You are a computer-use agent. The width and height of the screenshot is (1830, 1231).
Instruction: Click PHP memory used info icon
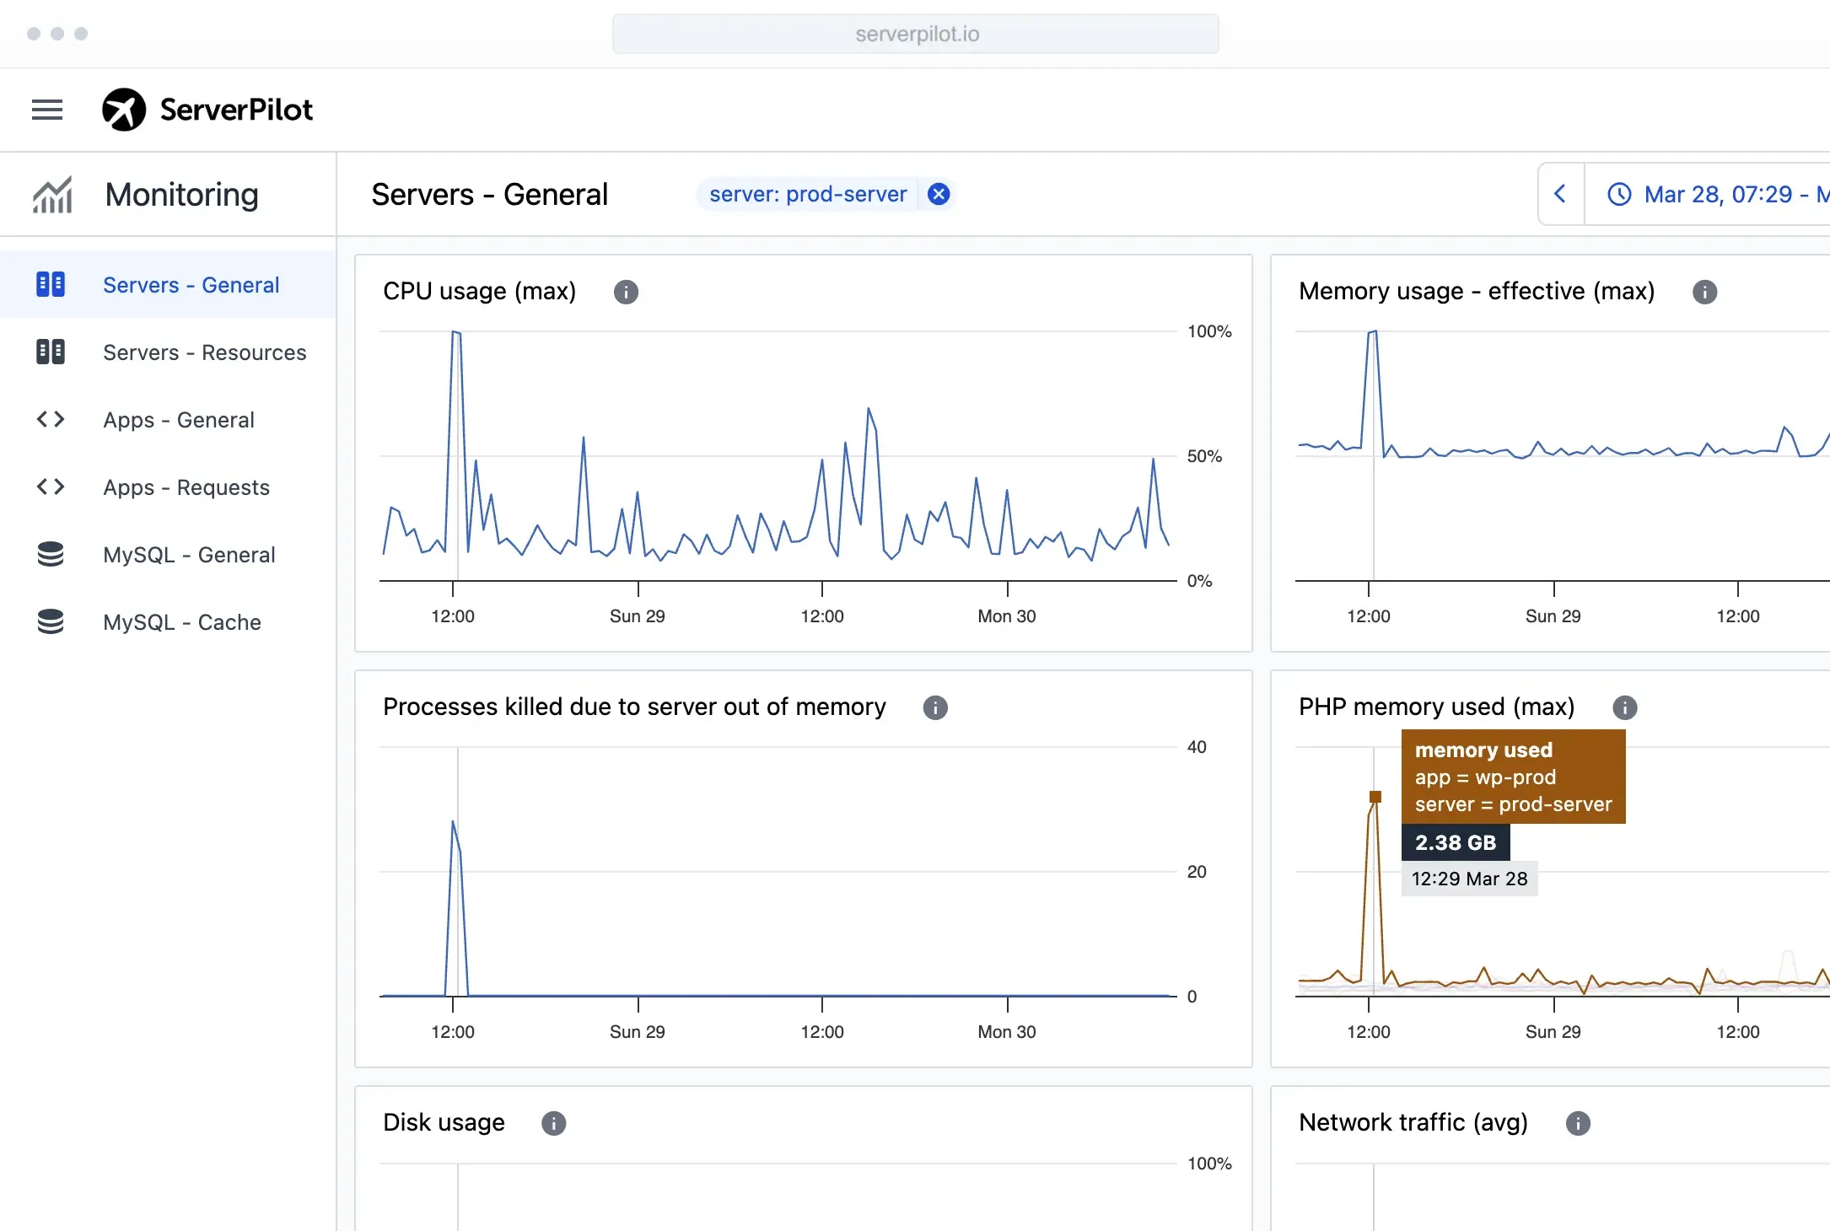coord(1624,707)
